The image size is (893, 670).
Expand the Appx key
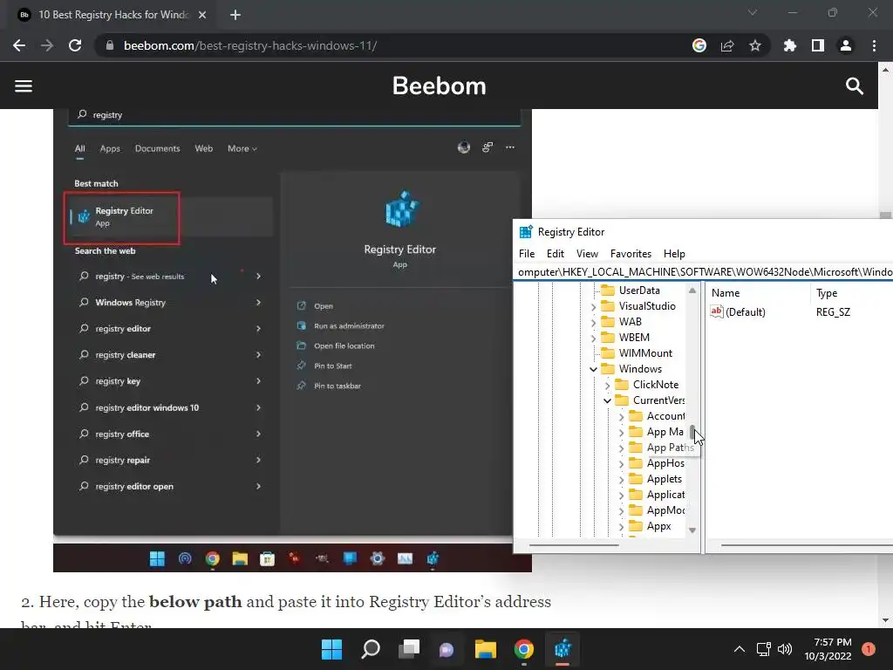[x=621, y=527]
